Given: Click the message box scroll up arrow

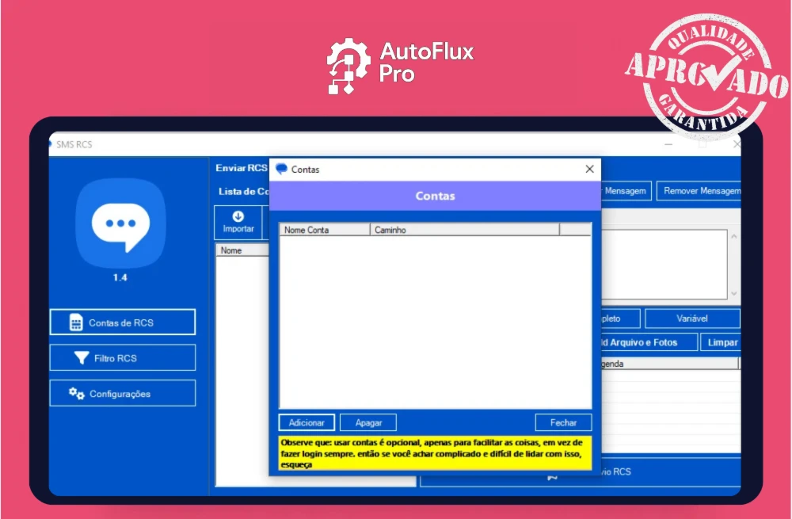Looking at the screenshot, I should coord(734,236).
